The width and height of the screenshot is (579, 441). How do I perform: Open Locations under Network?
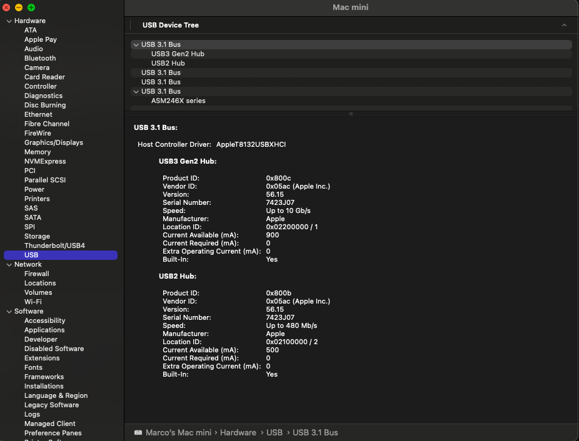point(40,283)
